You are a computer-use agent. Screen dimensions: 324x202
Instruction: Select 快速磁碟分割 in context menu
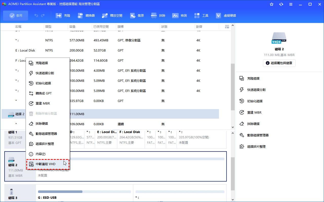tap(48, 73)
